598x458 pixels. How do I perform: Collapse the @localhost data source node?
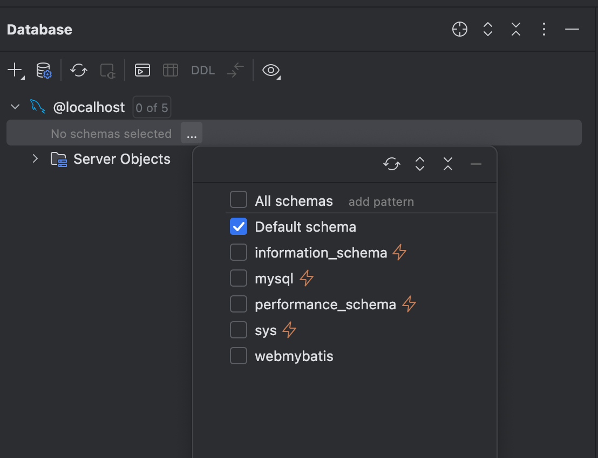[15, 107]
